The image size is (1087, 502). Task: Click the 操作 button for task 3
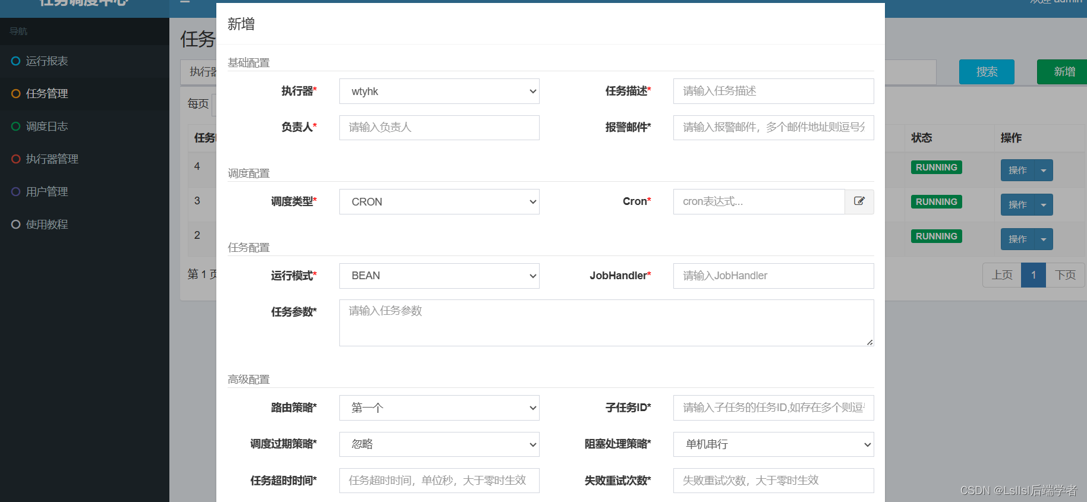click(x=1017, y=205)
